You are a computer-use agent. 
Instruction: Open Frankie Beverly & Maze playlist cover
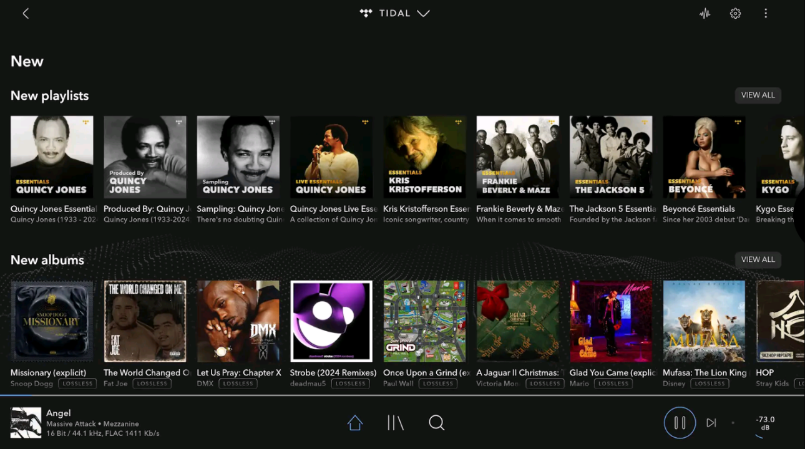point(517,157)
